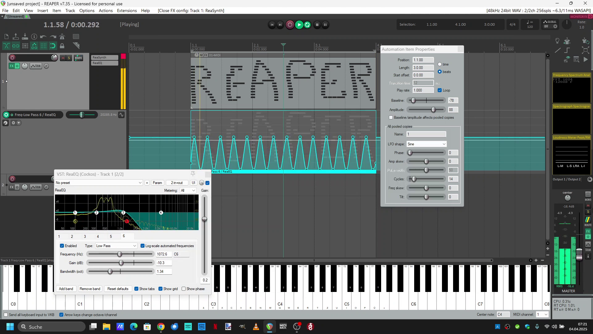This screenshot has height=334, width=593.
Task: Open project settings with the info icon
Action: point(34,36)
